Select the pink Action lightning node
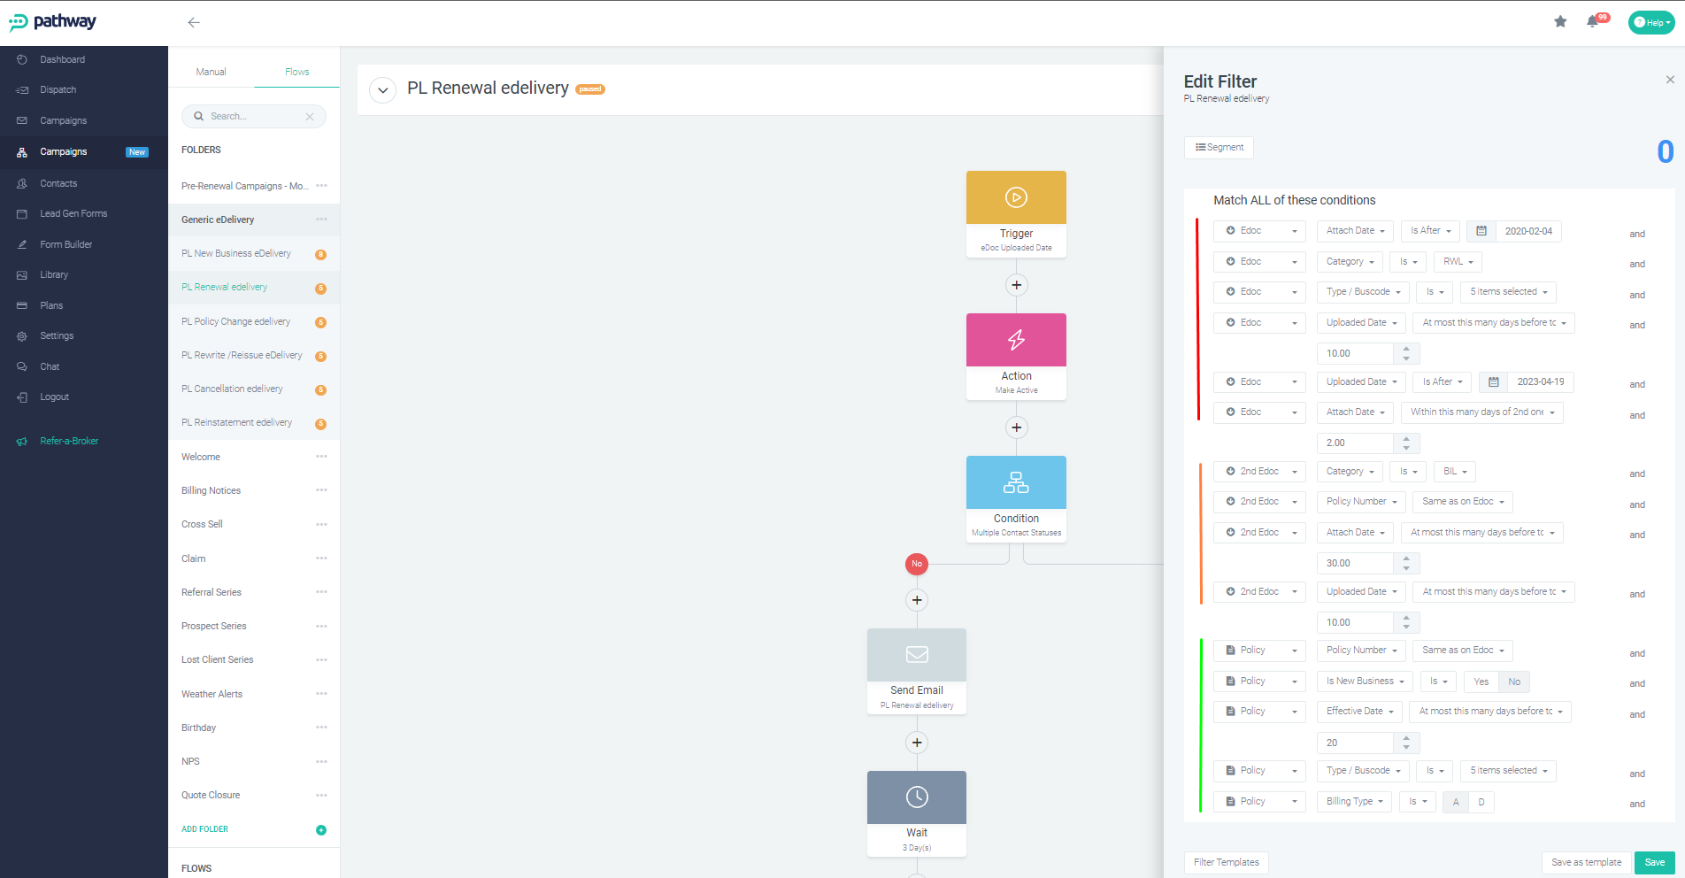The height and width of the screenshot is (878, 1685). tap(1016, 340)
